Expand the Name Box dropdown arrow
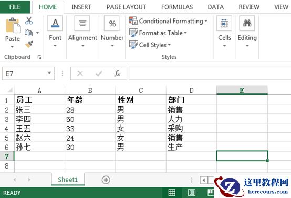Image resolution: width=291 pixels, height=198 pixels. click(49, 73)
